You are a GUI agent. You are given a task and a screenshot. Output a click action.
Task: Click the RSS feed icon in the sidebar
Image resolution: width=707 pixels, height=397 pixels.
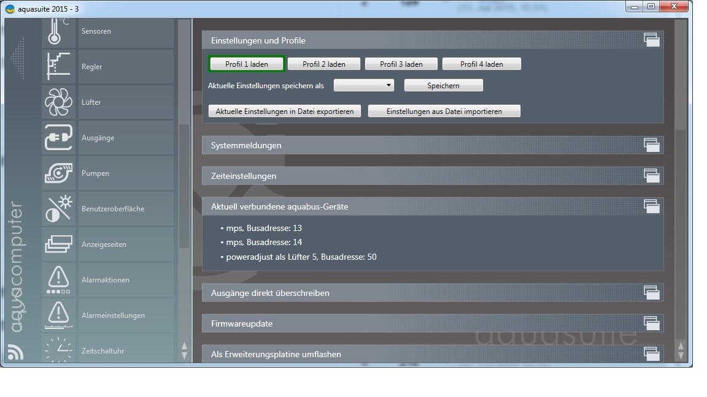pyautogui.click(x=15, y=352)
